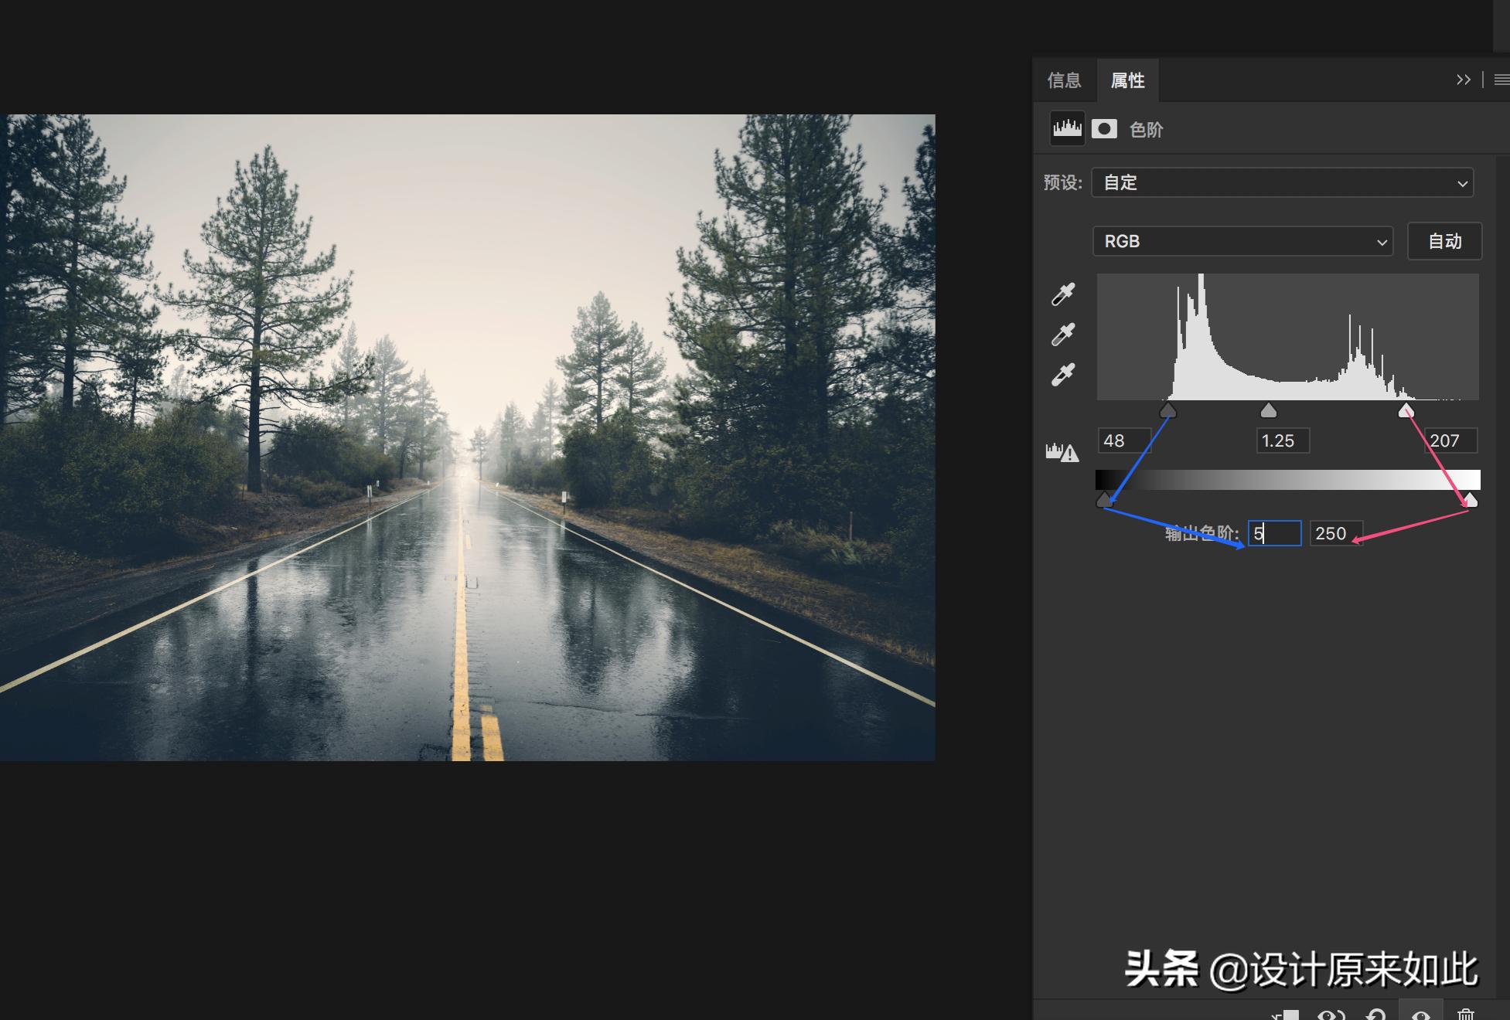Viewport: 1510px width, 1020px height.
Task: Open the RGB channel dropdown
Action: coord(1242,242)
